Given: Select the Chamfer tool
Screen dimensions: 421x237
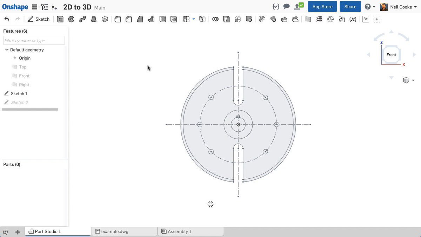Looking at the screenshot, I should click(x=129, y=19).
